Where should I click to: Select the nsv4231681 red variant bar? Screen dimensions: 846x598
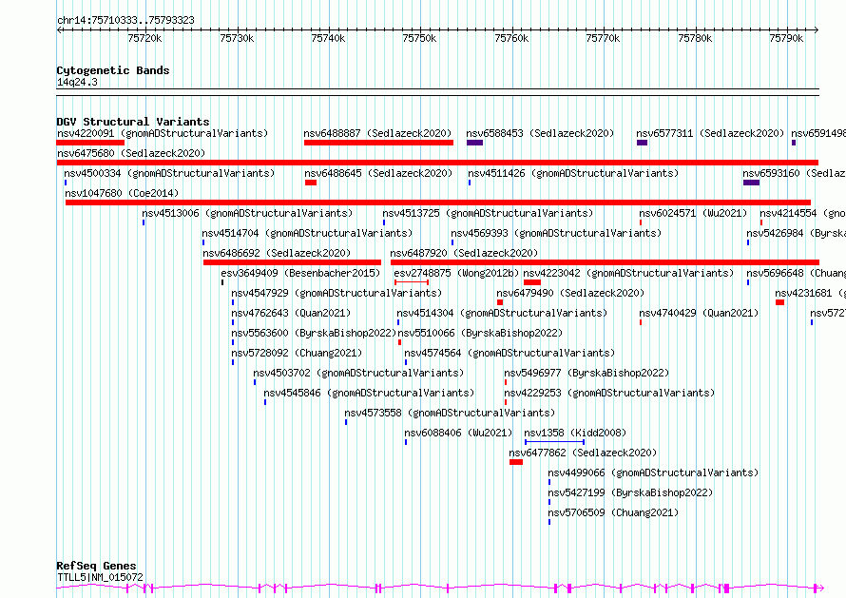779,302
